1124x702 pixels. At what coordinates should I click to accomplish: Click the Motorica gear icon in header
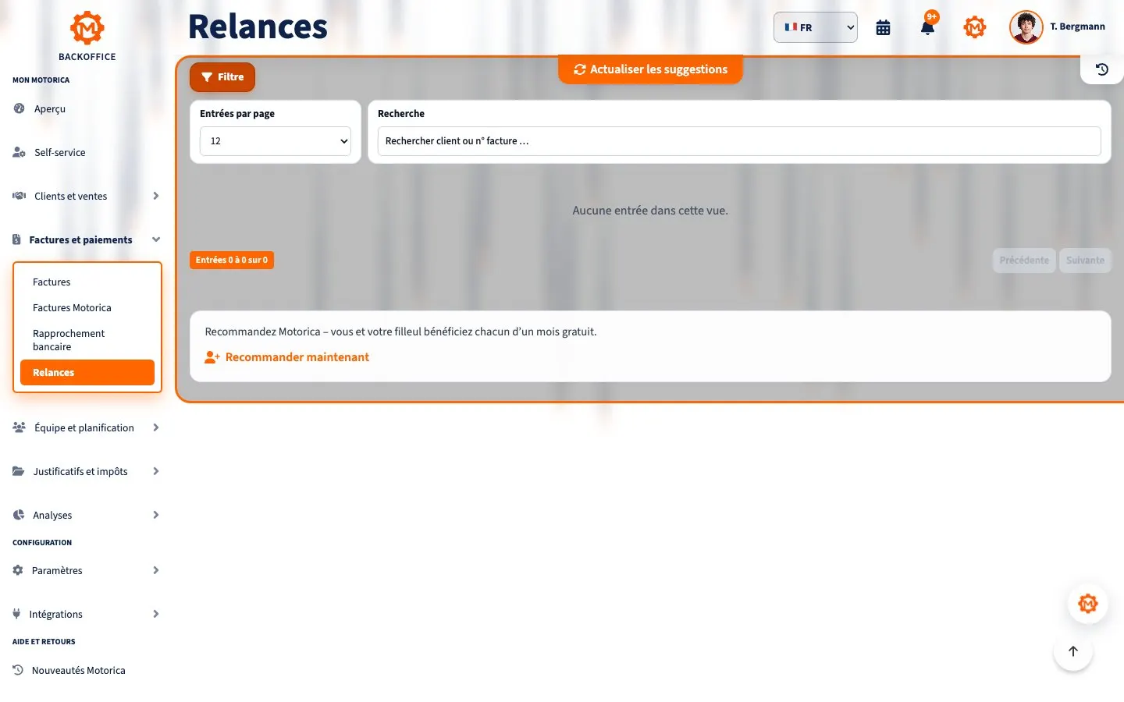[x=975, y=27]
